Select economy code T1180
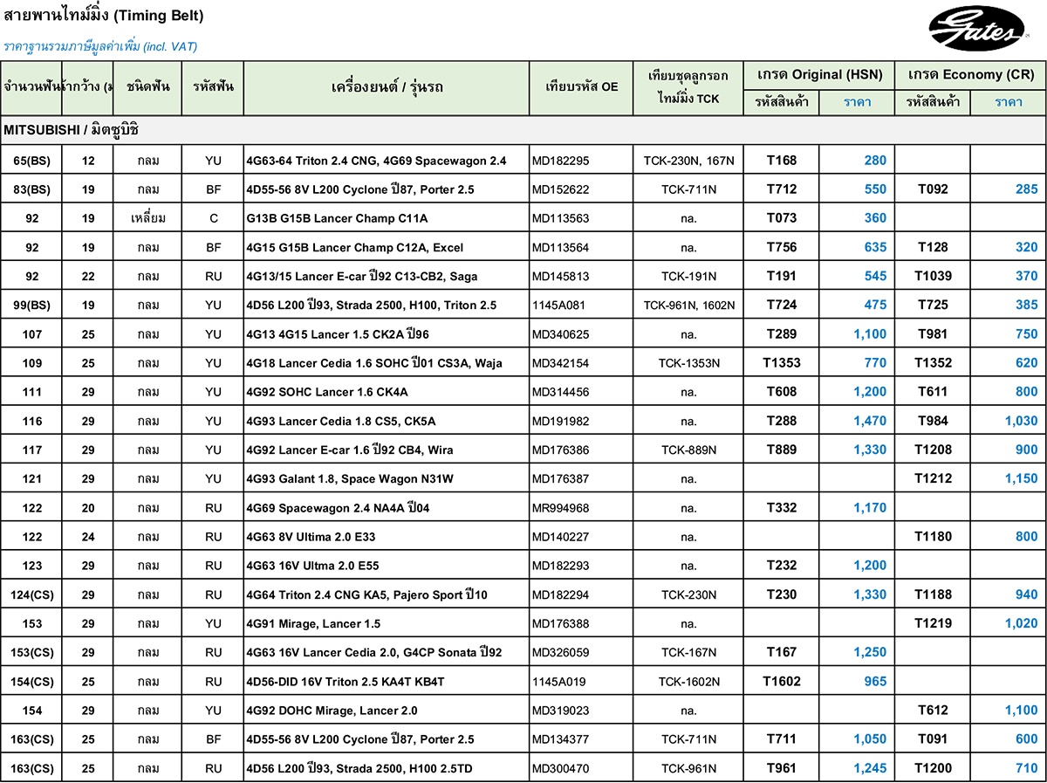The height and width of the screenshot is (783, 1047). pyautogui.click(x=933, y=536)
